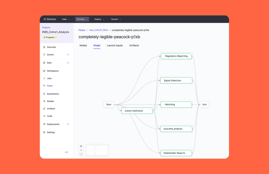This screenshot has width=269, height=174.
Task: Click the Code </> icon
Action: click(44, 116)
